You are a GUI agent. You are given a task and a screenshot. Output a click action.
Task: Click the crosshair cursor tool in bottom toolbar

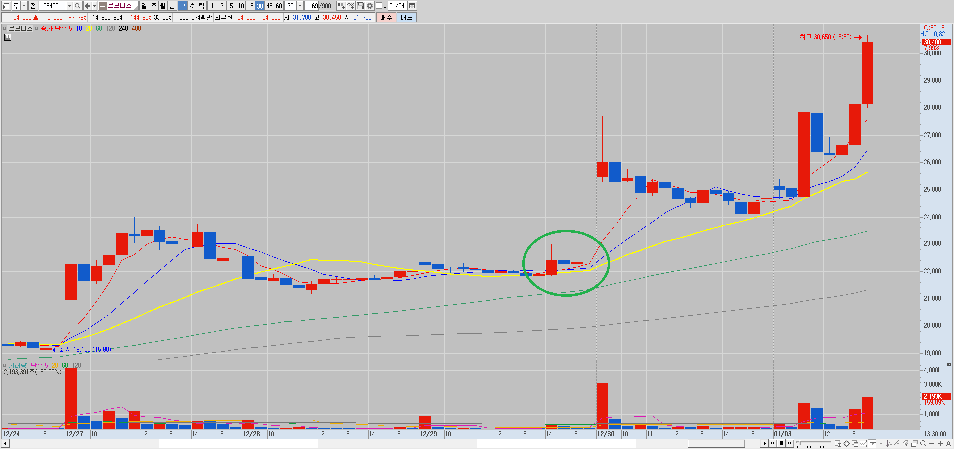coord(871,443)
